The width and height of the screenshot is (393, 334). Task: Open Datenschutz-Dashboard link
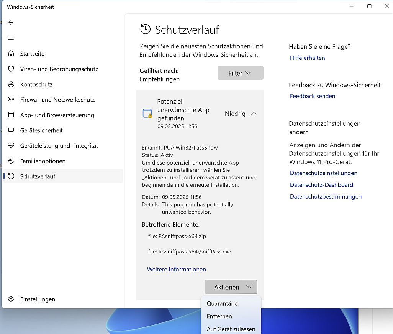[321, 185]
